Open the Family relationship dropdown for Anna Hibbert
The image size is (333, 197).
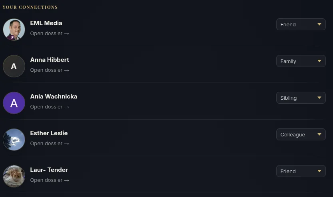[x=301, y=61]
